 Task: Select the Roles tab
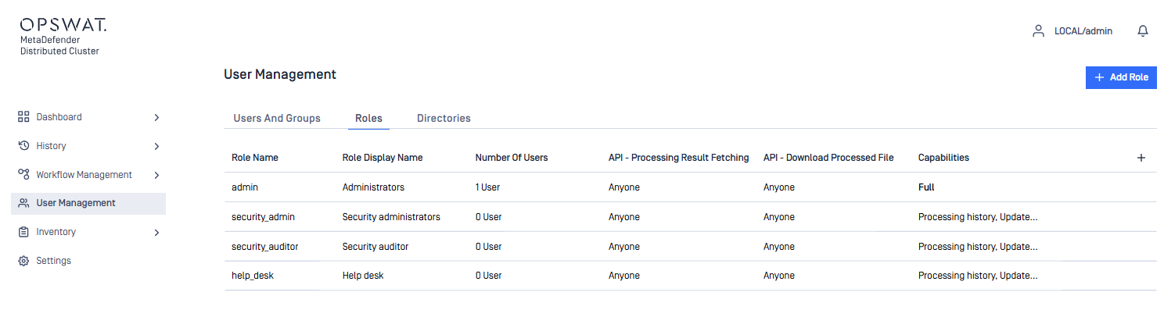(368, 119)
